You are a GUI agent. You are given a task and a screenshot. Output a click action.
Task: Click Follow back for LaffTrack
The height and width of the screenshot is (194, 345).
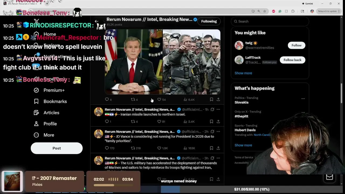[x=292, y=60]
